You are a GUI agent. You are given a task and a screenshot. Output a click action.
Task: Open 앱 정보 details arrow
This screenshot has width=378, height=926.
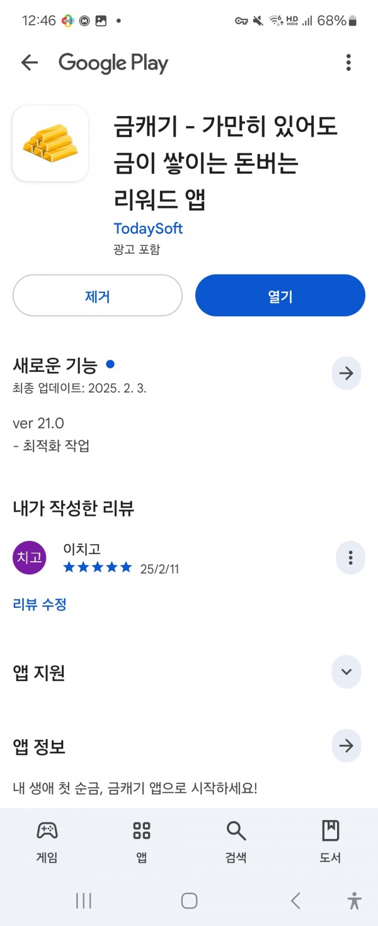click(x=346, y=745)
